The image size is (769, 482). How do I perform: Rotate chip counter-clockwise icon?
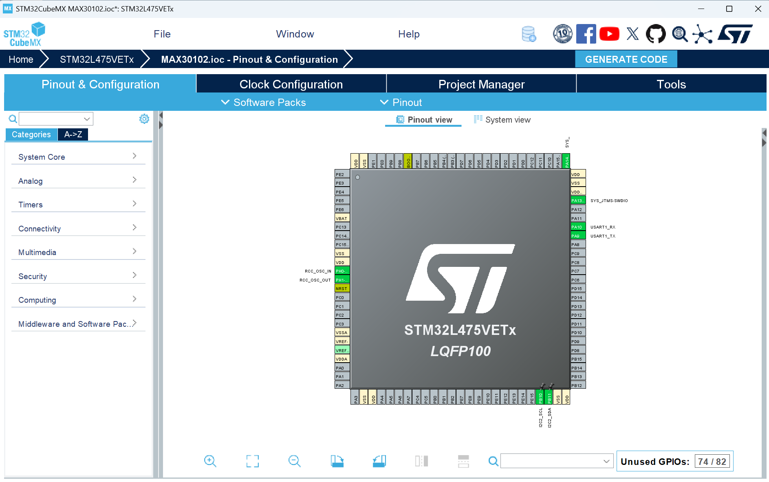(379, 461)
